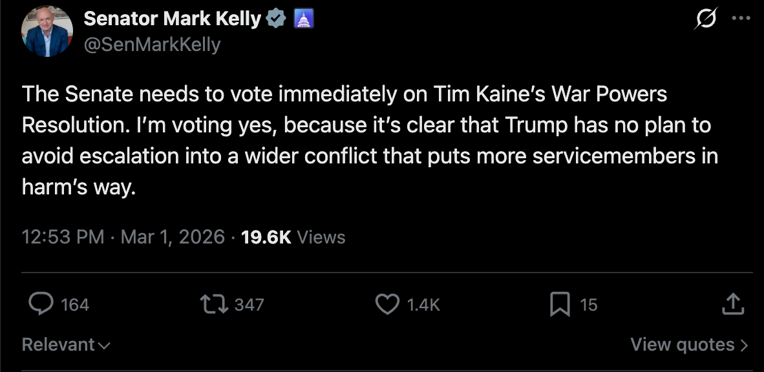Repost this tweet using the retweet icon
This screenshot has height=372, width=764.
click(214, 304)
